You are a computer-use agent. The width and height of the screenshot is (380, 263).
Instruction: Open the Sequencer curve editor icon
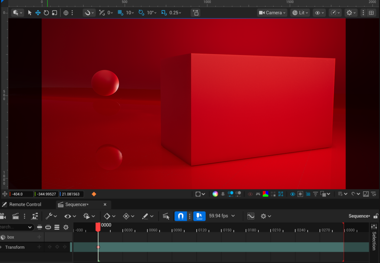tap(251, 216)
